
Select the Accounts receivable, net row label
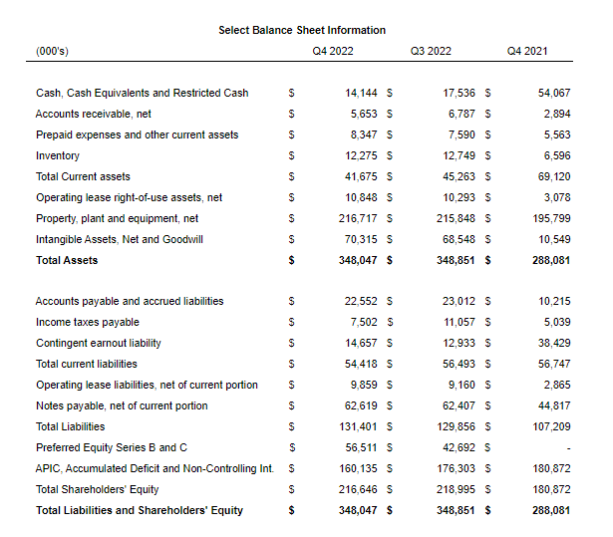[x=93, y=114]
